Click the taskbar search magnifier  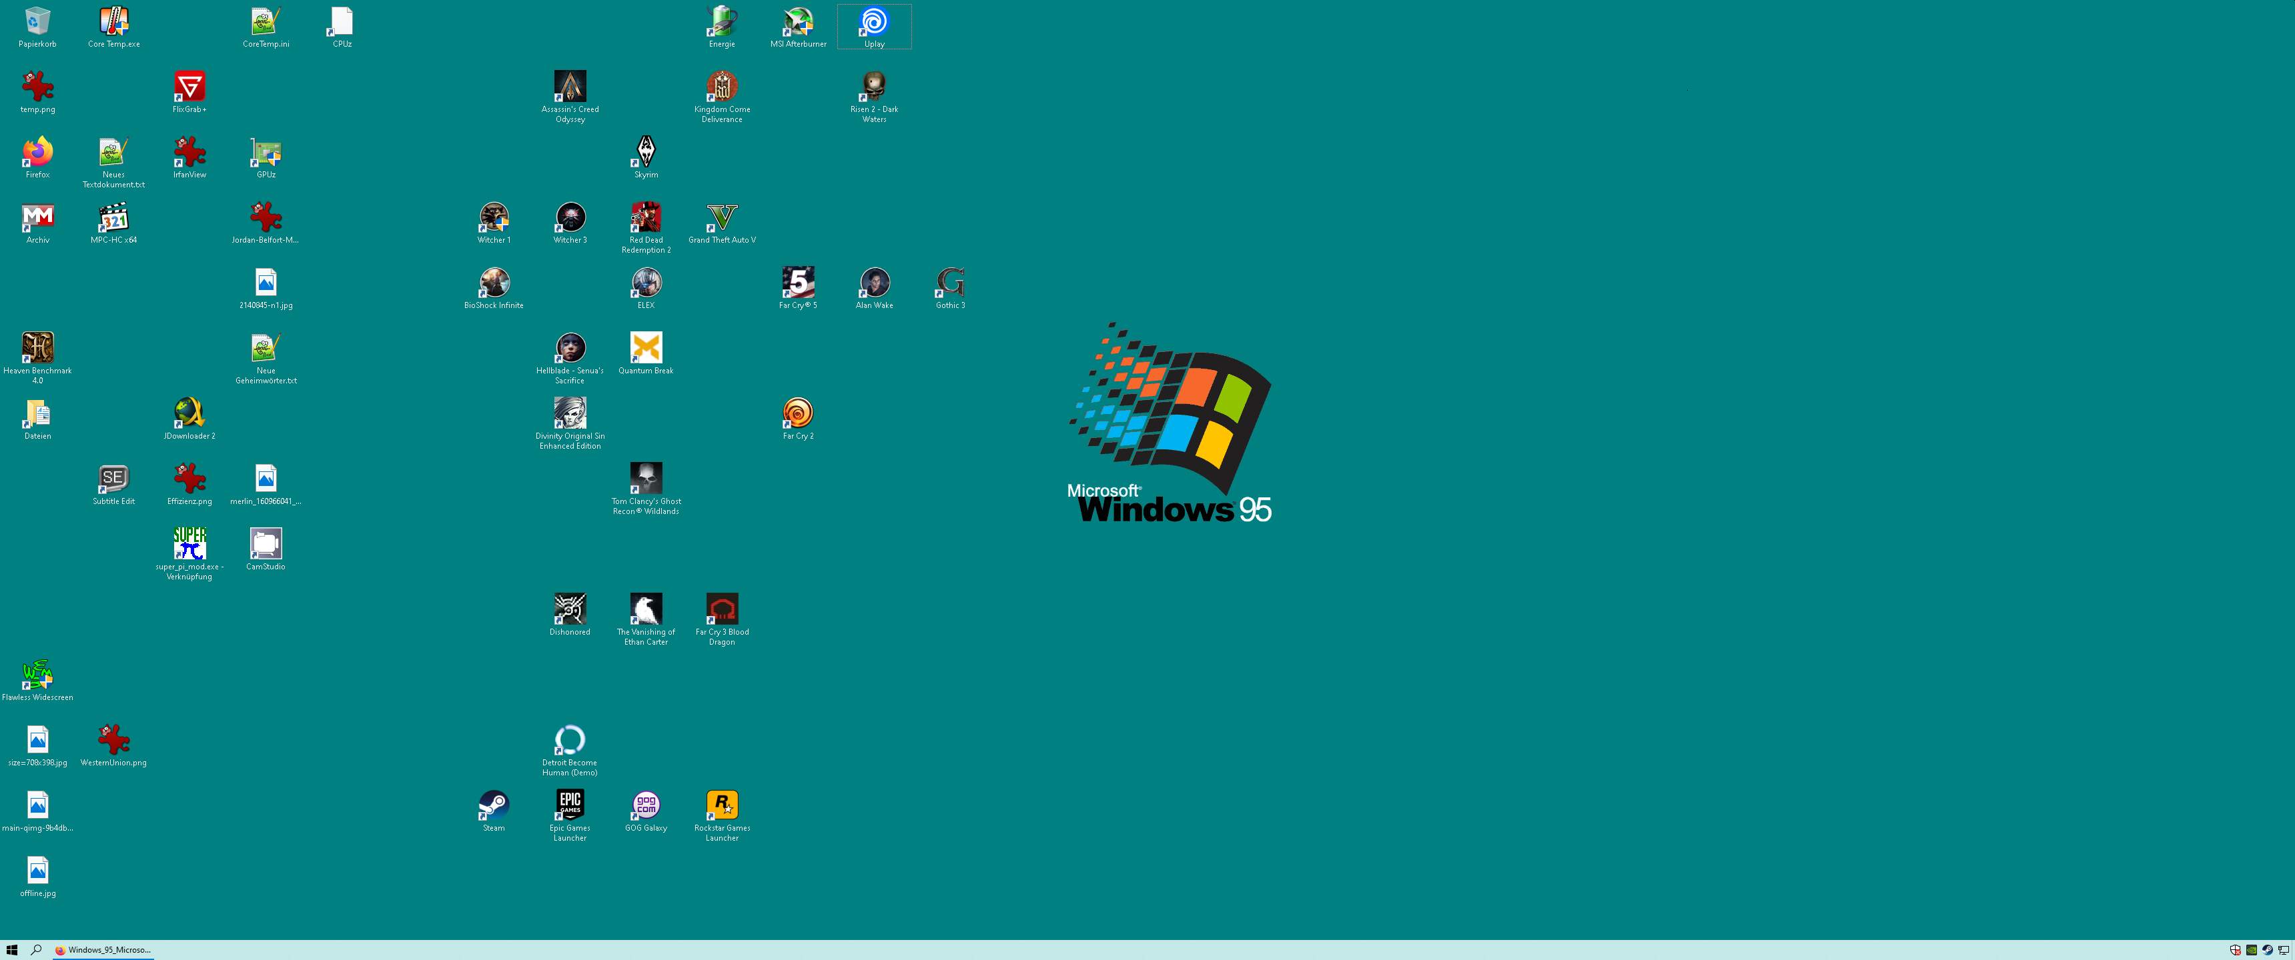[37, 950]
